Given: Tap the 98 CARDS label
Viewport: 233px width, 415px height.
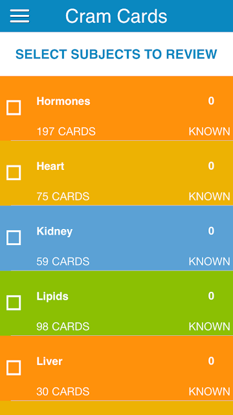Looking at the screenshot, I should tap(63, 327).
